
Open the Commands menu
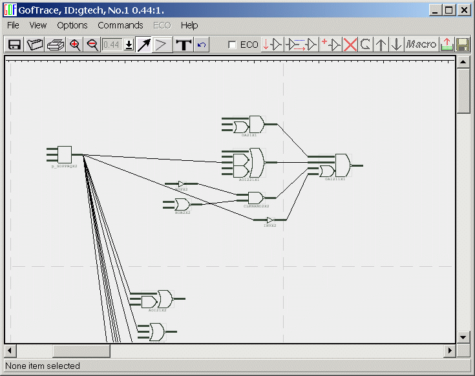[x=120, y=25]
